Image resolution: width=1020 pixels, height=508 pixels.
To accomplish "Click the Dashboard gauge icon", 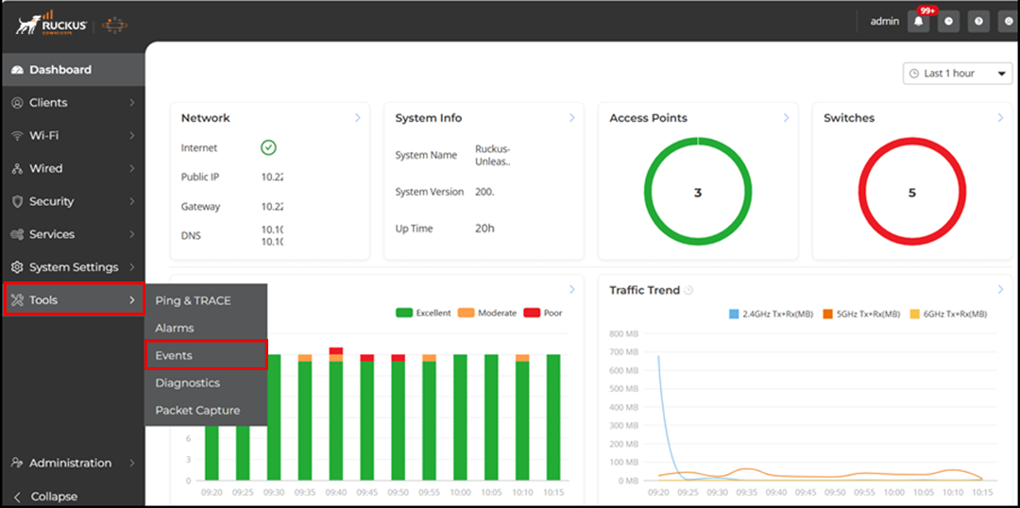I will 18,70.
